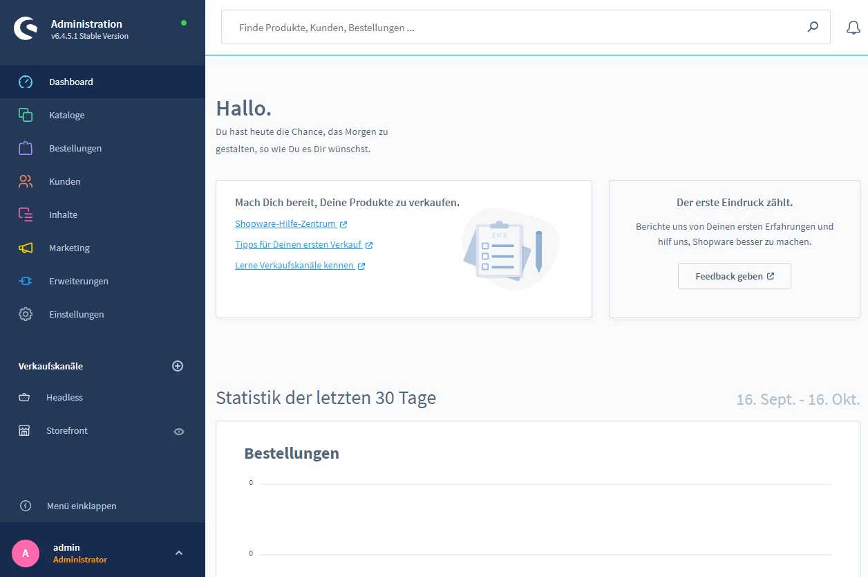Expand the admin user menu chevron
This screenshot has width=868, height=577.
(x=179, y=553)
